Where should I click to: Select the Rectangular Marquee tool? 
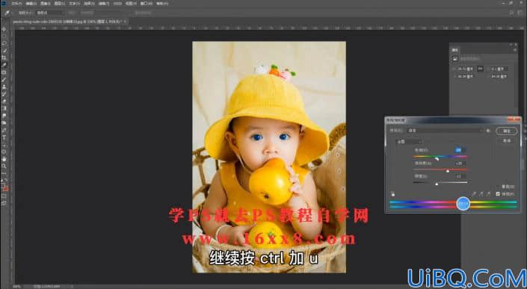4,37
